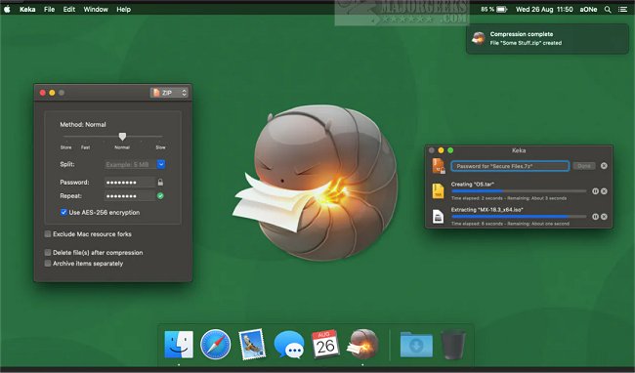Click the lock icon beside Password
Image resolution: width=635 pixels, height=373 pixels.
coord(160,182)
